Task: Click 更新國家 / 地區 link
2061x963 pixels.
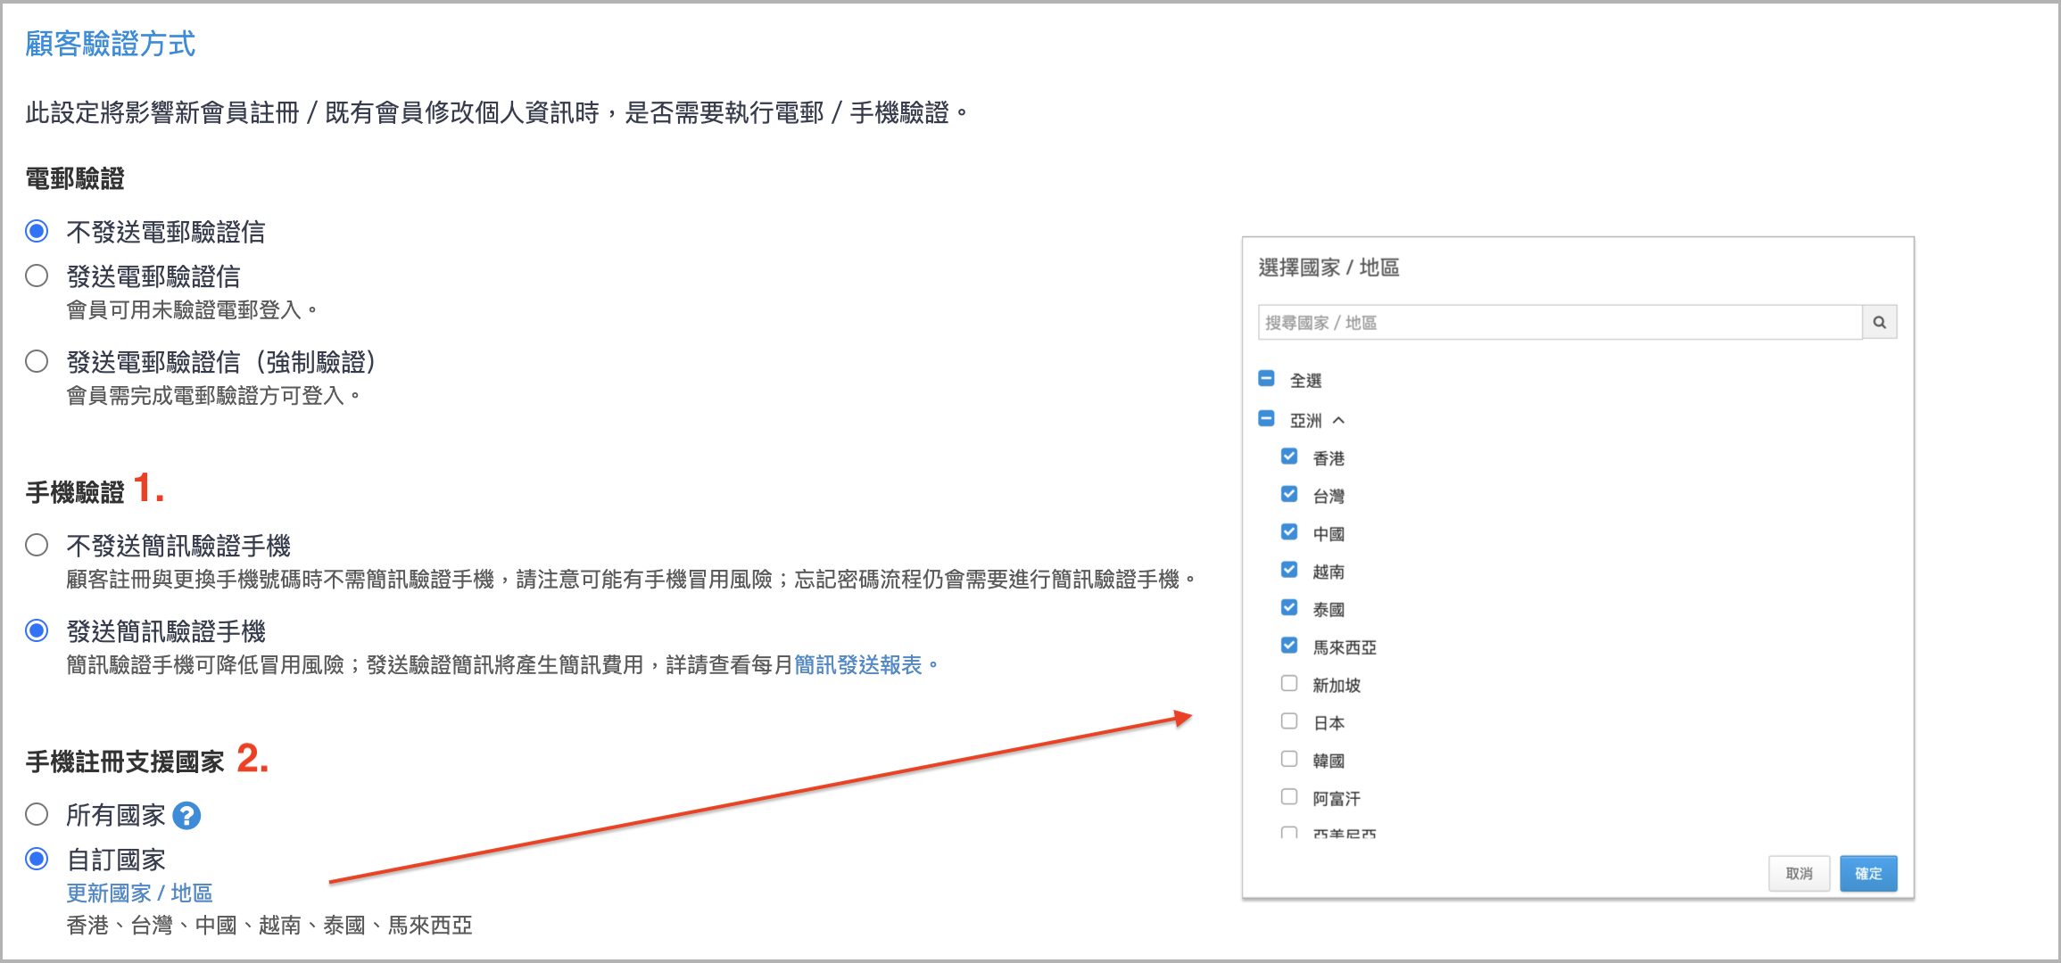Action: pos(139,893)
